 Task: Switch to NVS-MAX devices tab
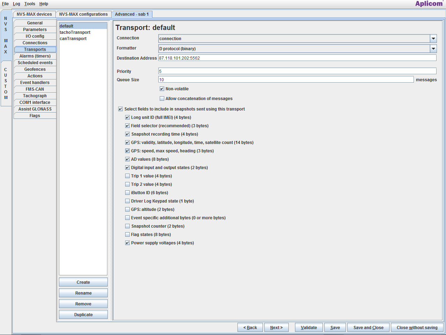34,14
